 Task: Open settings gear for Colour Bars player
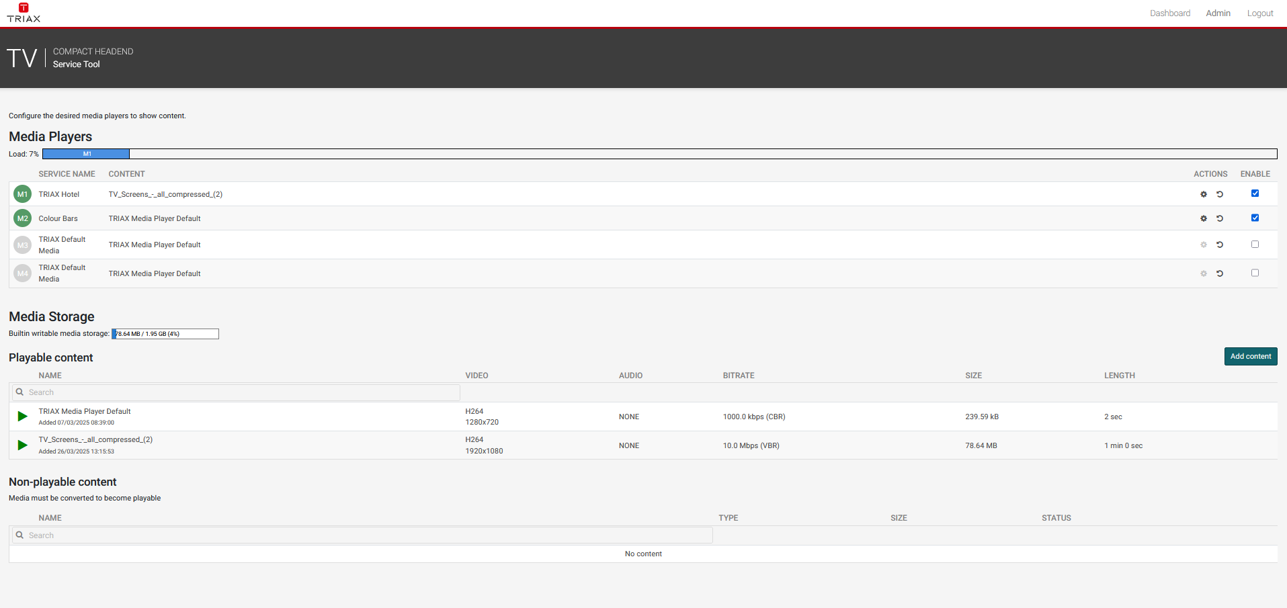click(1204, 218)
